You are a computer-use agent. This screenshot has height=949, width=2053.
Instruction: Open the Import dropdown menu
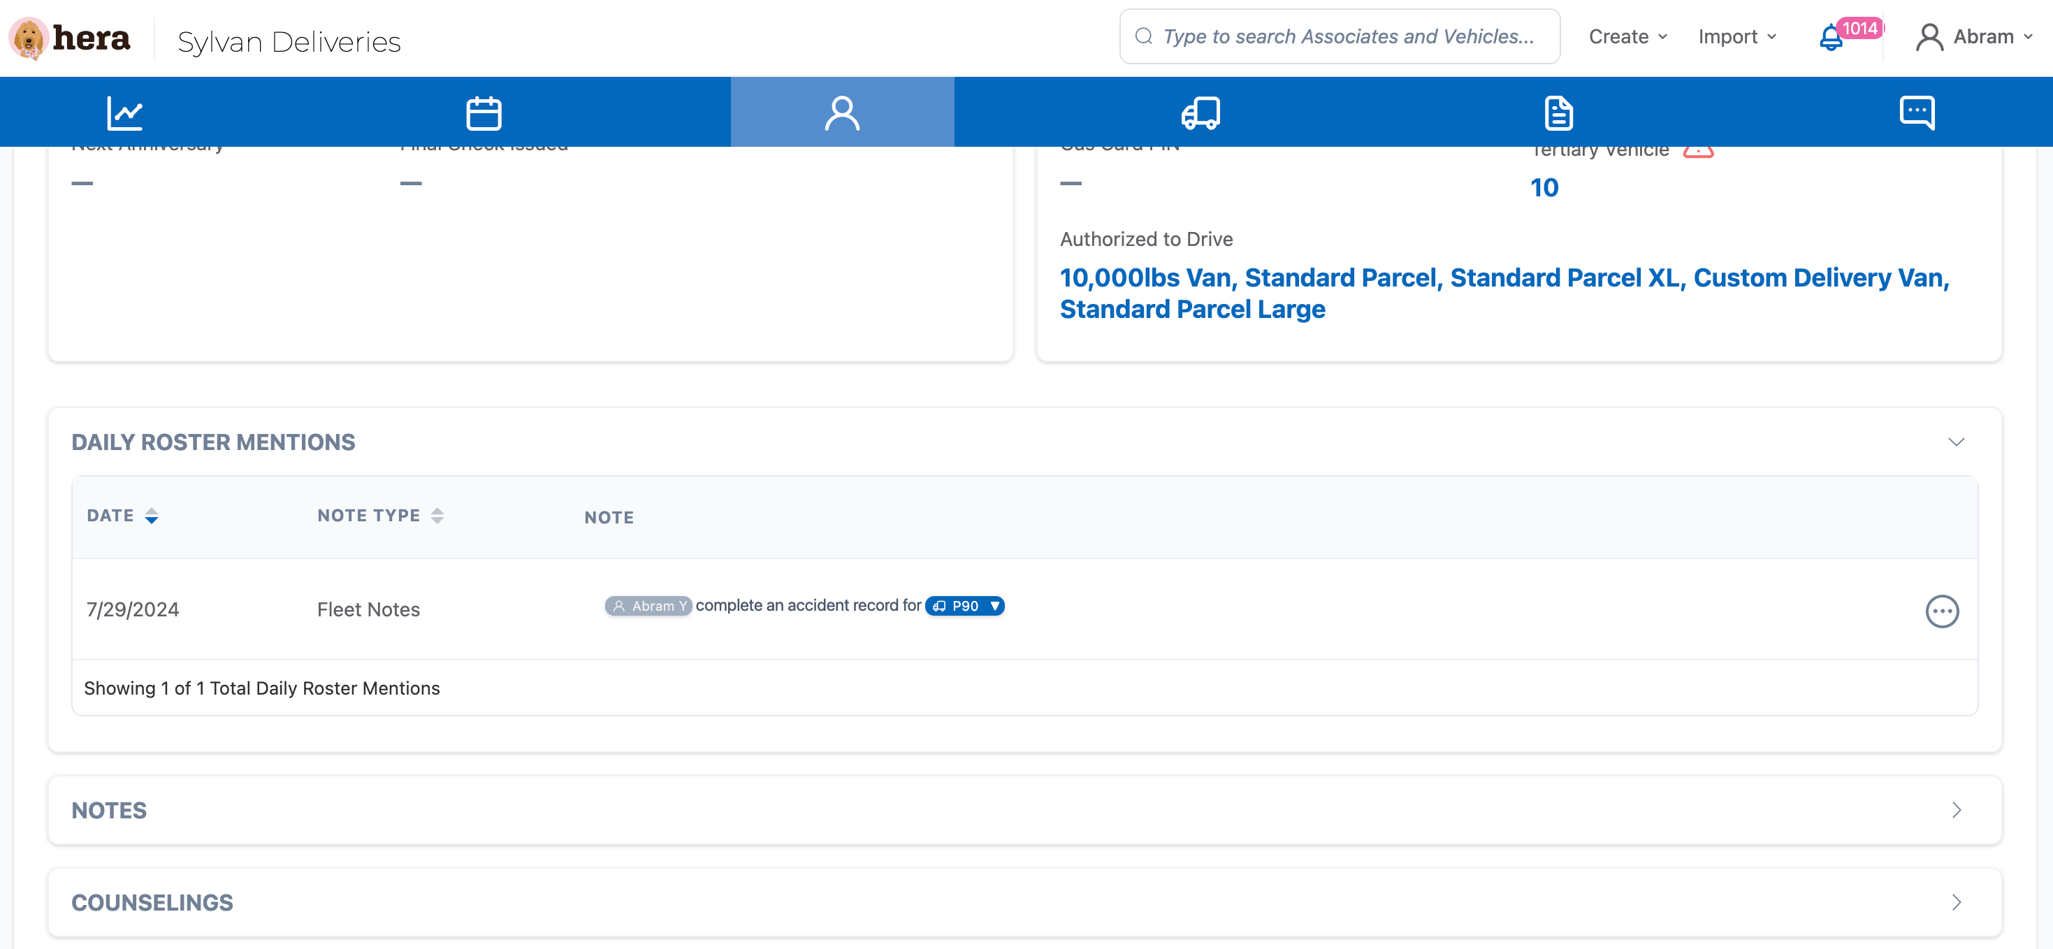point(1736,36)
